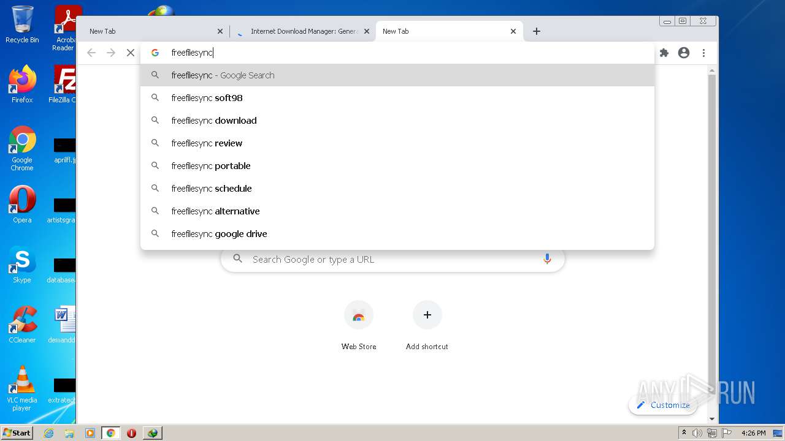Click the 4:26 PM taskbar clock
Viewport: 785px width, 441px height.
754,433
